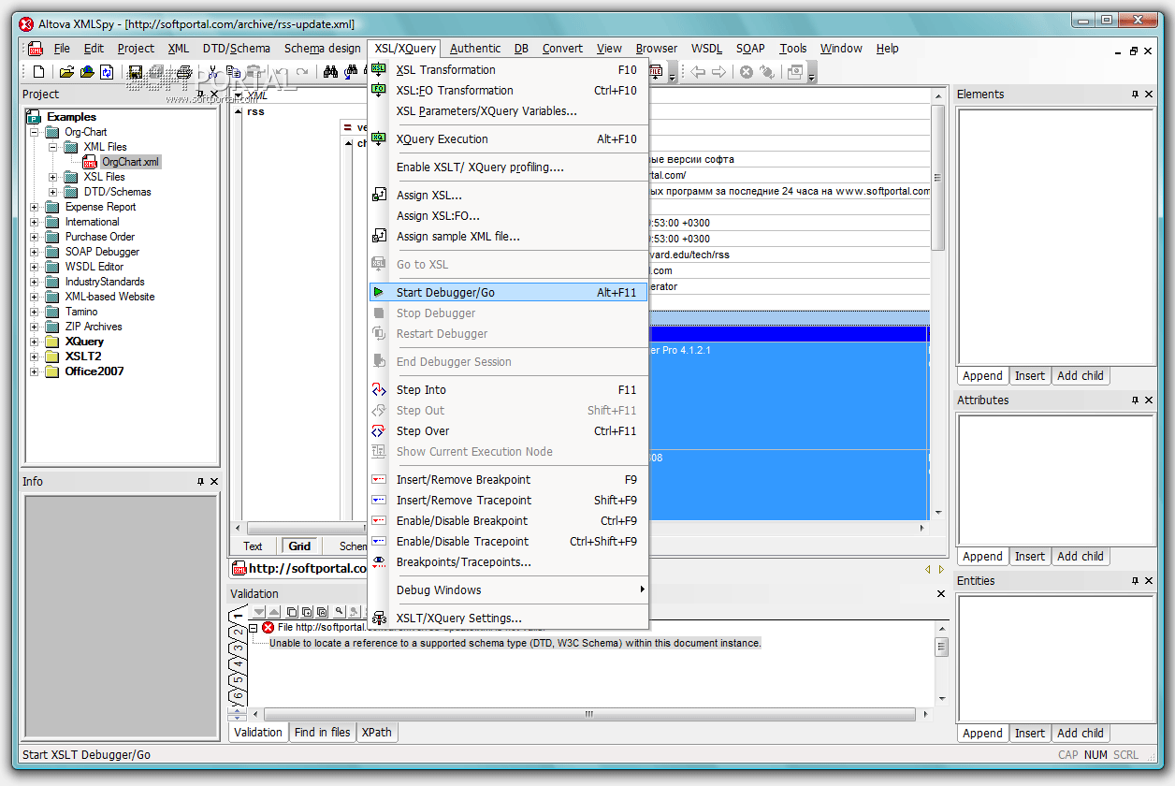The height and width of the screenshot is (786, 1175).
Task: Expand the XSL Files subfolder
Action: point(53,177)
